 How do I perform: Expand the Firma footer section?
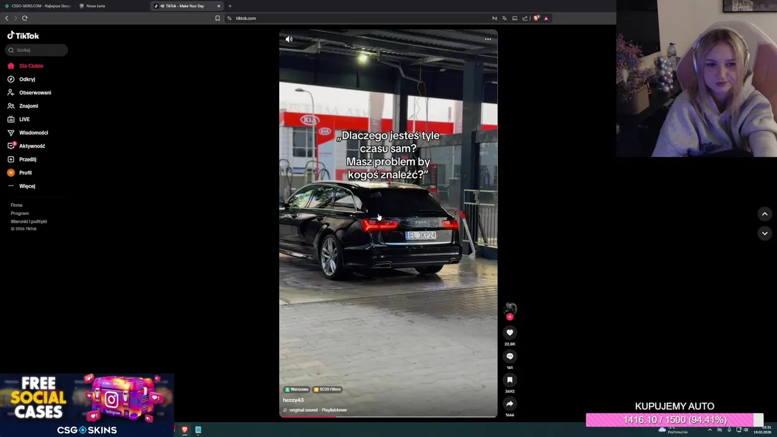(16, 205)
